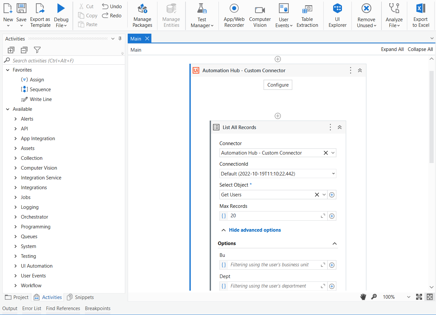Click Expand All in designer
The width and height of the screenshot is (436, 315).
(x=392, y=49)
